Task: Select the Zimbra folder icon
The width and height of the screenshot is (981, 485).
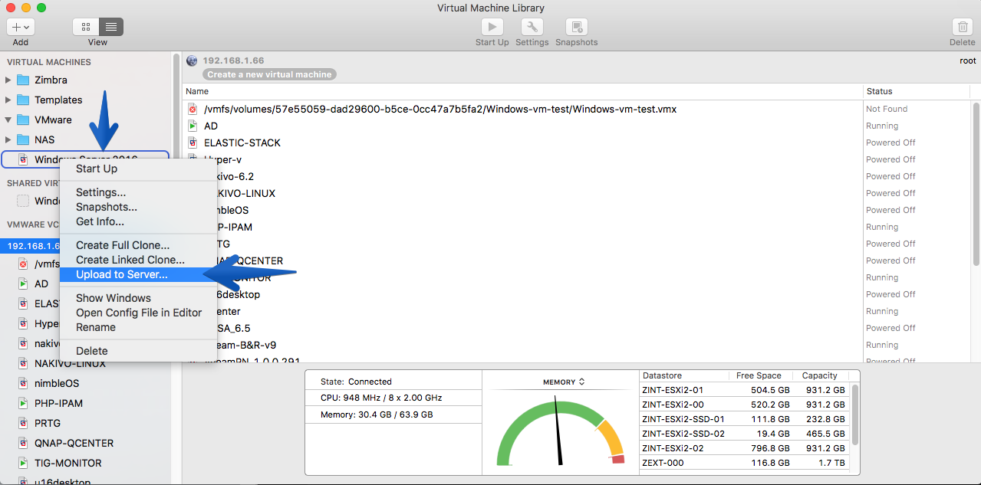Action: [23, 80]
